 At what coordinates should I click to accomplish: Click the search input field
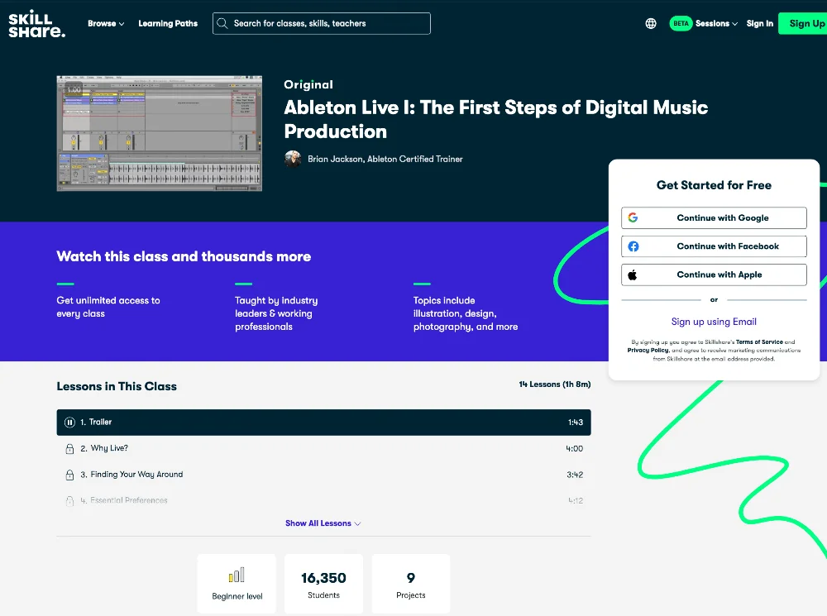click(323, 23)
